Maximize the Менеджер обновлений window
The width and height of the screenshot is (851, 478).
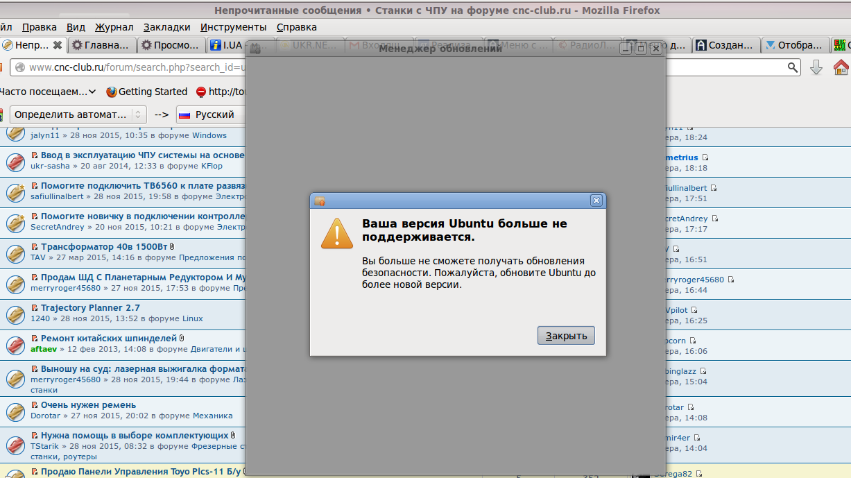[641, 49]
